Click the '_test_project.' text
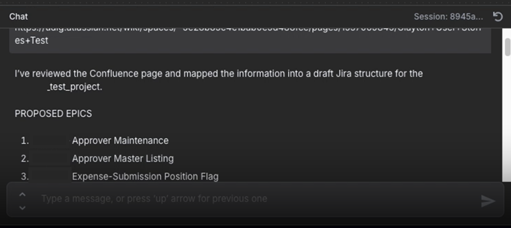The height and width of the screenshot is (228, 511). (75, 87)
